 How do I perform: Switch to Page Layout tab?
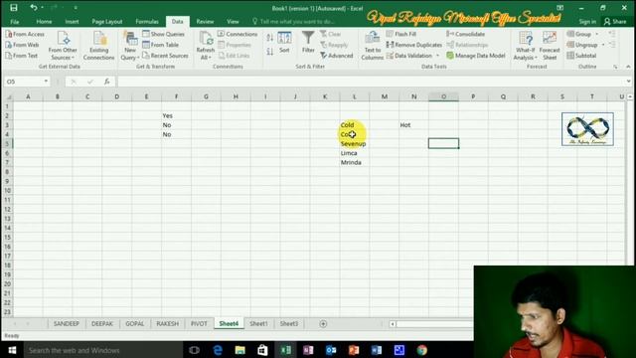point(107,22)
